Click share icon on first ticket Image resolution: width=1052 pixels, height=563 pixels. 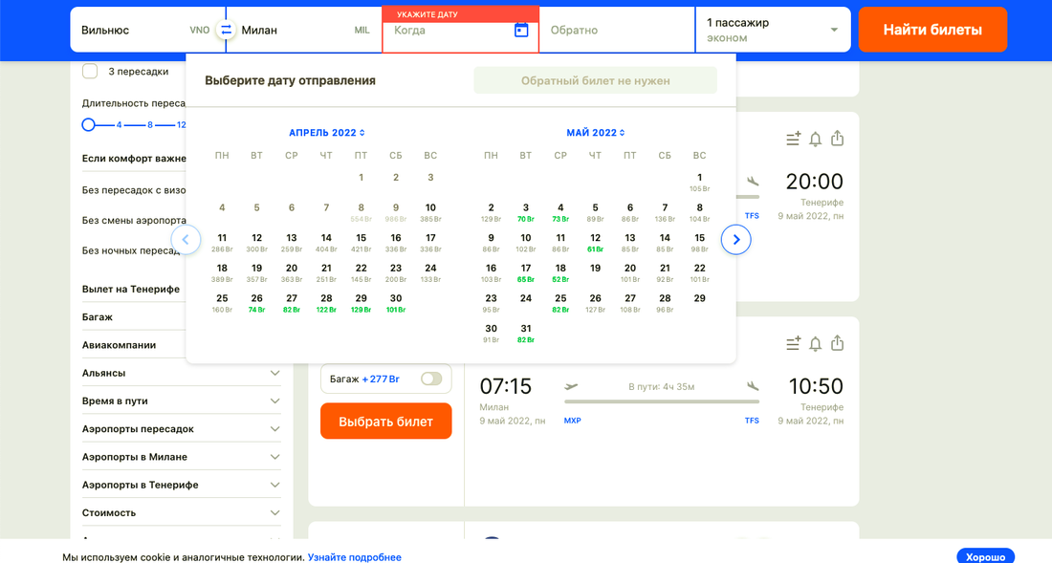(x=838, y=140)
